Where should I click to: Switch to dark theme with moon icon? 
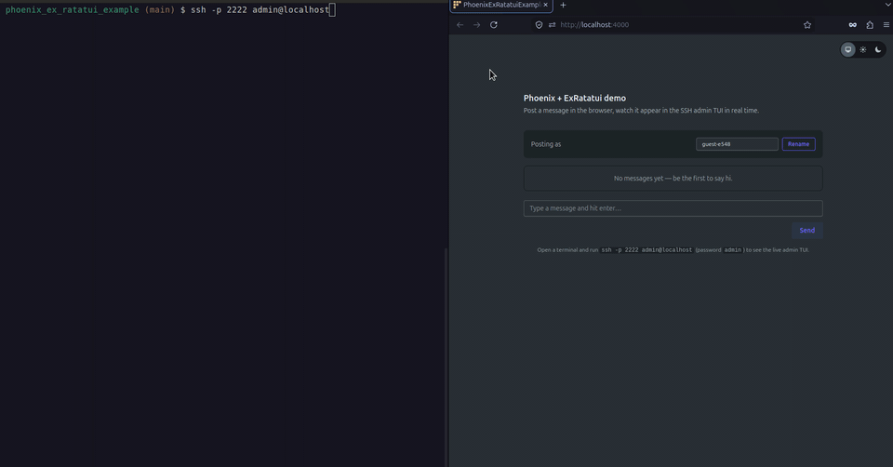[x=878, y=49]
